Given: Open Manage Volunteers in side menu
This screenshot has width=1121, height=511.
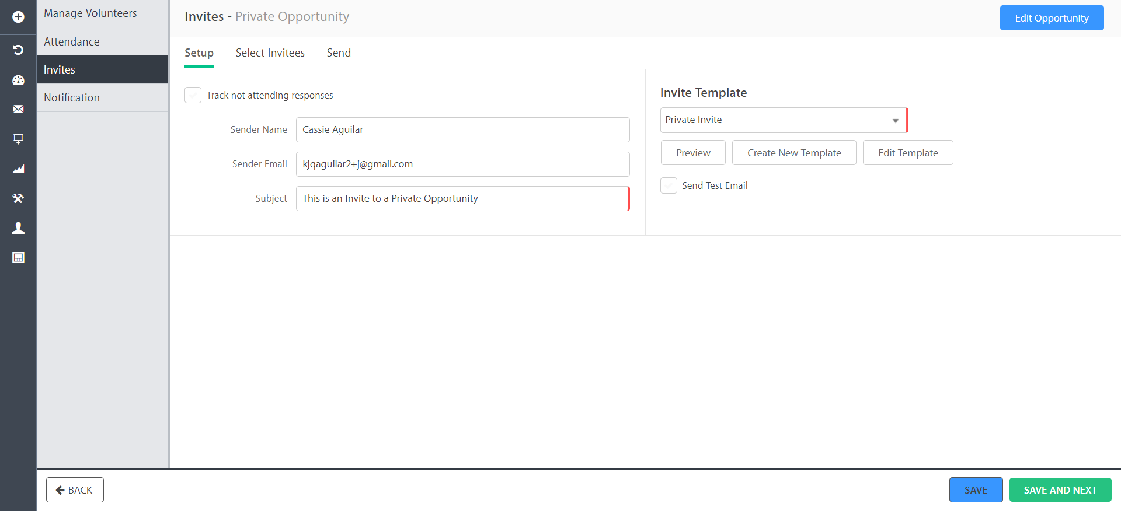Looking at the screenshot, I should click(102, 13).
